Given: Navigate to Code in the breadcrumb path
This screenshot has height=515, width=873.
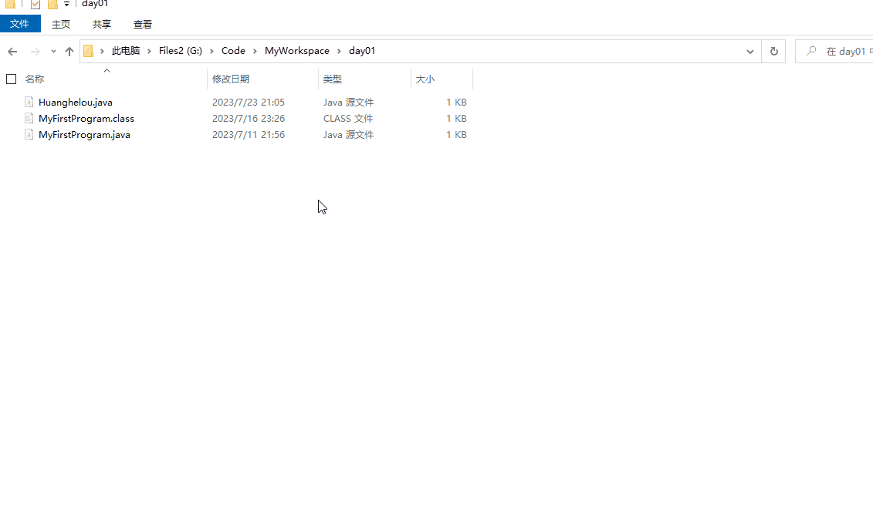Looking at the screenshot, I should click(x=233, y=52).
